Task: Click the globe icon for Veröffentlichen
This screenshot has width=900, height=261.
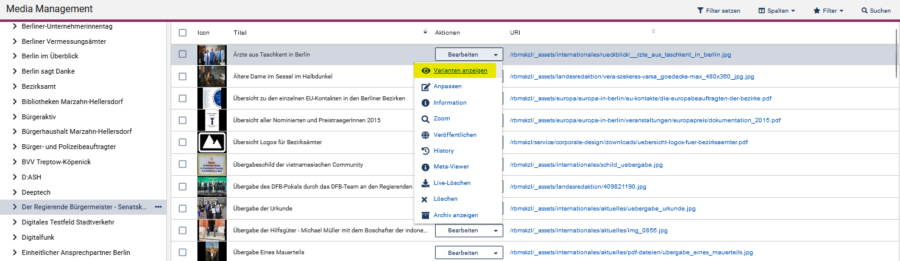Action: click(426, 135)
